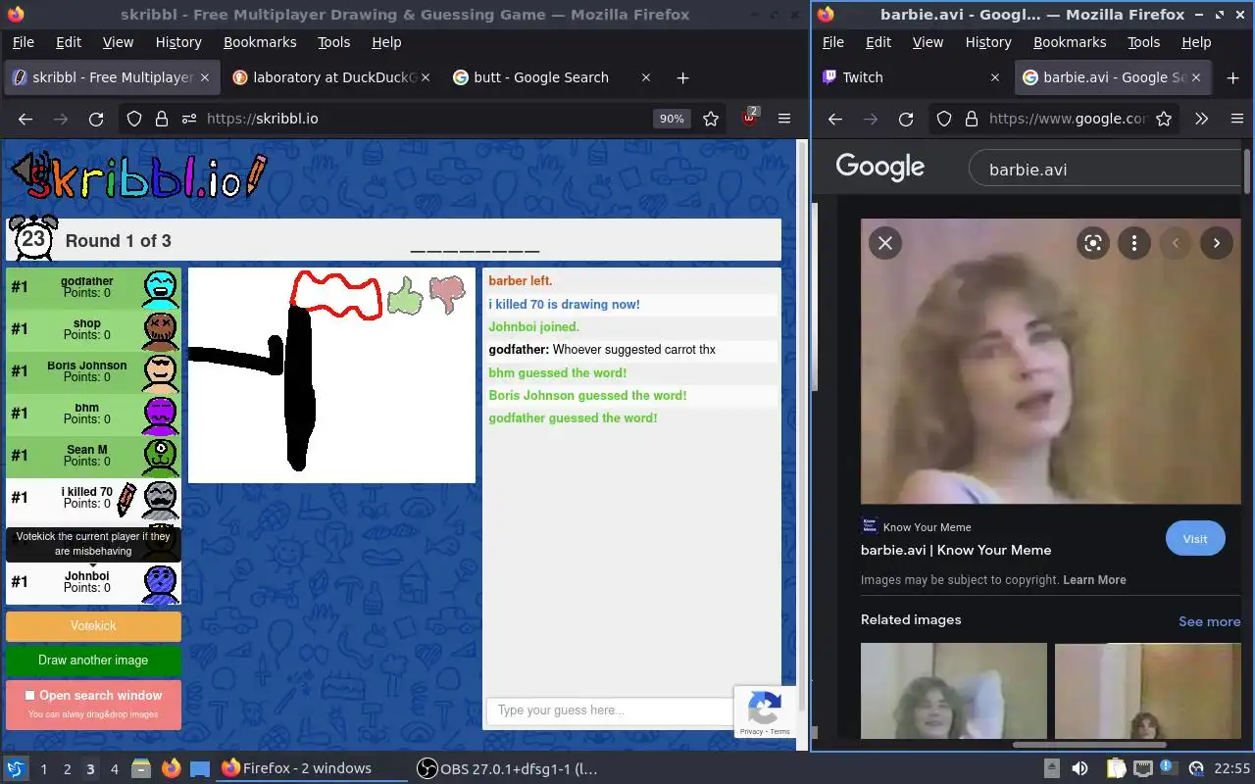
Task: Click the Visit button
Action: (x=1194, y=538)
